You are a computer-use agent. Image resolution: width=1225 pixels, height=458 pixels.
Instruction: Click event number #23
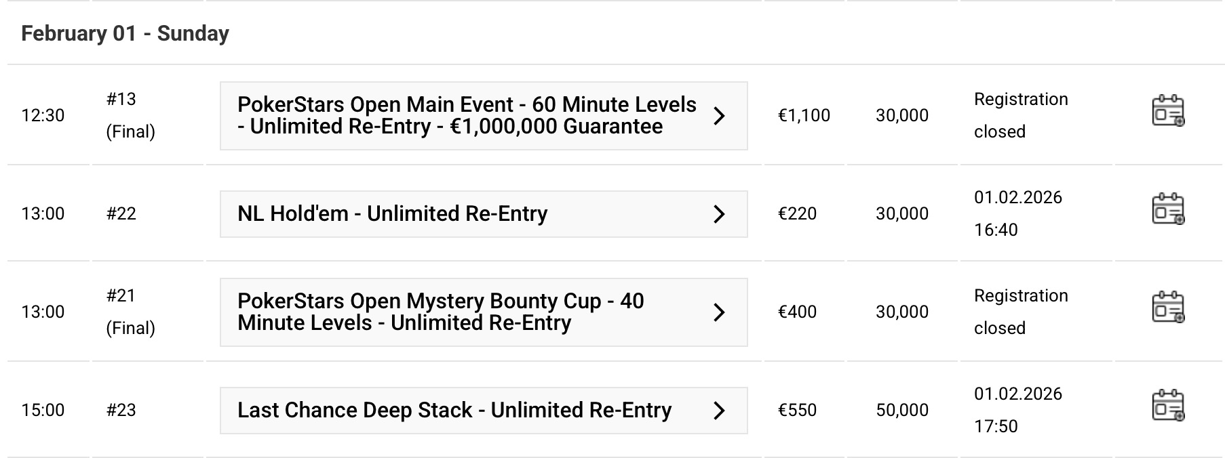pos(121,411)
